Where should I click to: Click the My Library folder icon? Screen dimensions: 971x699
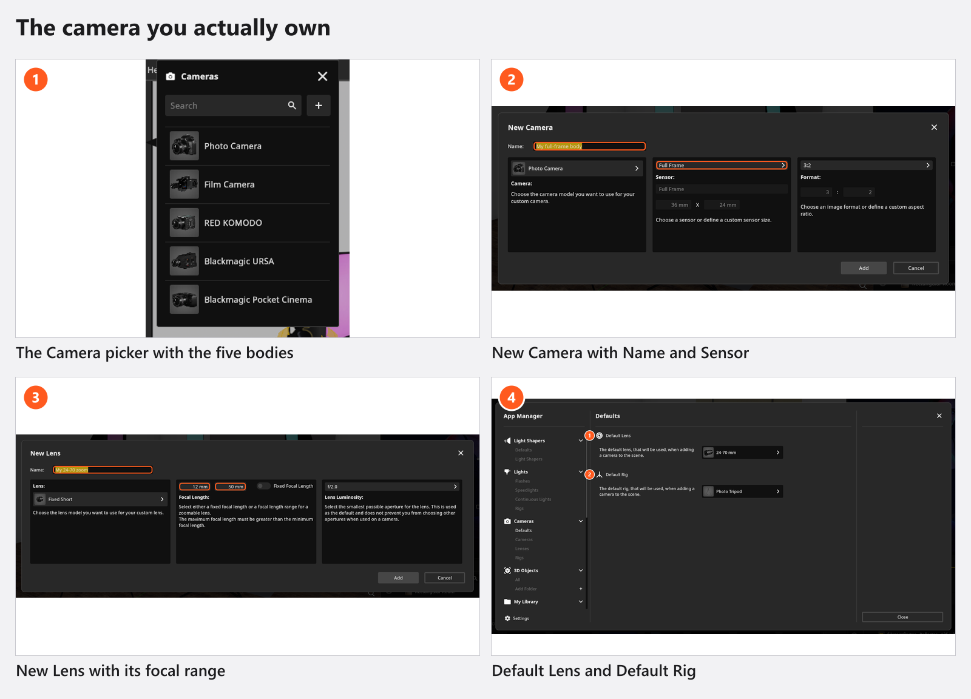(x=507, y=602)
